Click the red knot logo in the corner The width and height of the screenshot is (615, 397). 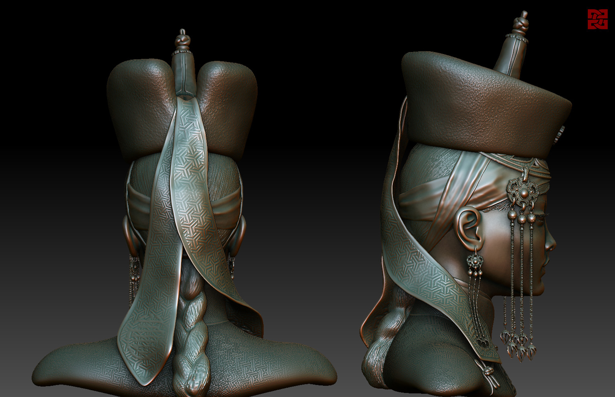597,19
